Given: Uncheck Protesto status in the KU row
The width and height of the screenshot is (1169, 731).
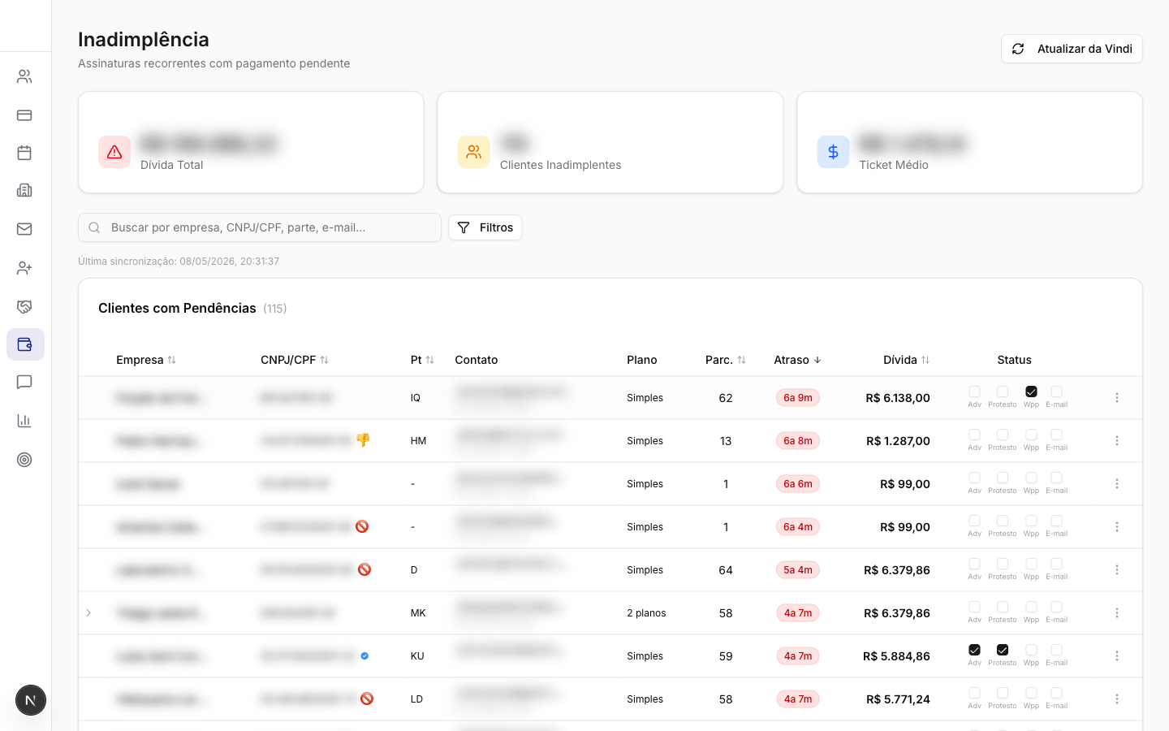Looking at the screenshot, I should 1003,651.
